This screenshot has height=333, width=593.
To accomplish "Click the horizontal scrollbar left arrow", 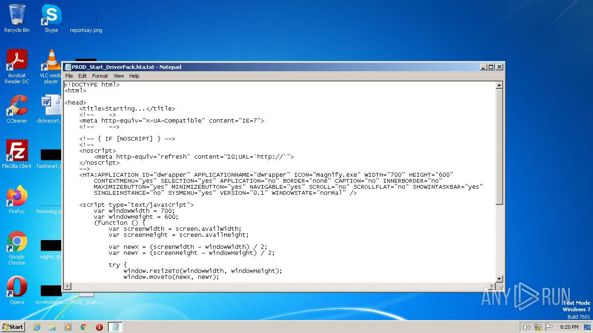I will pos(68,286).
